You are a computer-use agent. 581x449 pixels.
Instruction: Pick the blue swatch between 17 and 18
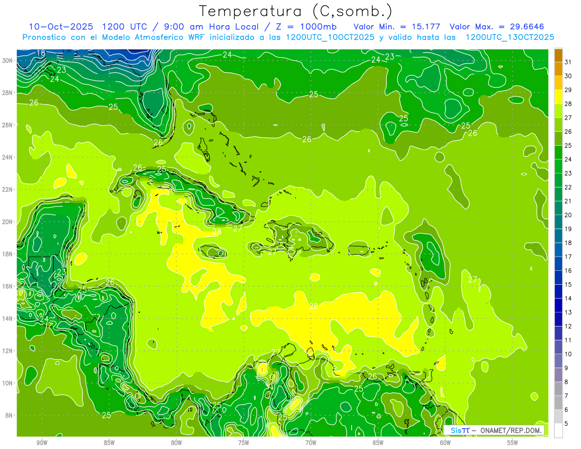tap(558, 249)
